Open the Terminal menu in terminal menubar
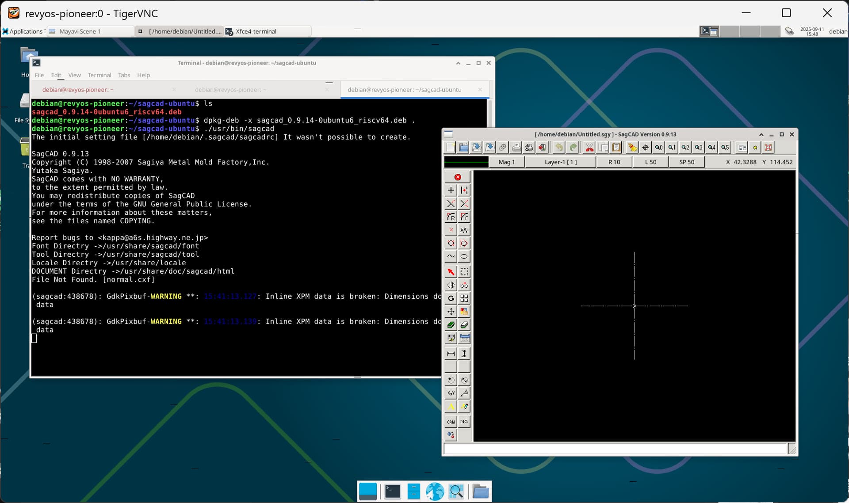Screen dimensions: 849x503 click(99, 75)
